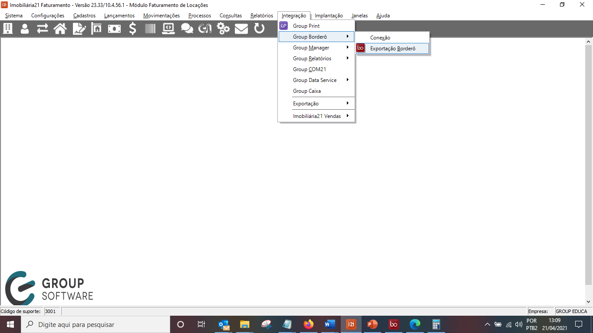593x333 pixels.
Task: Open the Lançamentos menu
Action: 119,16
